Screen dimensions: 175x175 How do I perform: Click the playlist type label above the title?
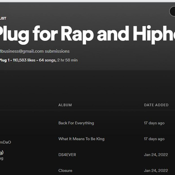[3, 18]
